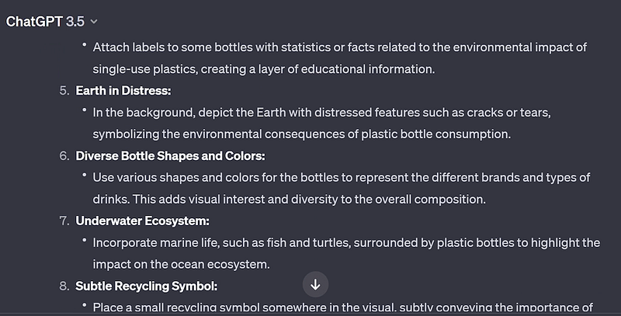Click the sentence starting "drinks. This adds visual interest"
This screenshot has height=316, width=621.
289,200
